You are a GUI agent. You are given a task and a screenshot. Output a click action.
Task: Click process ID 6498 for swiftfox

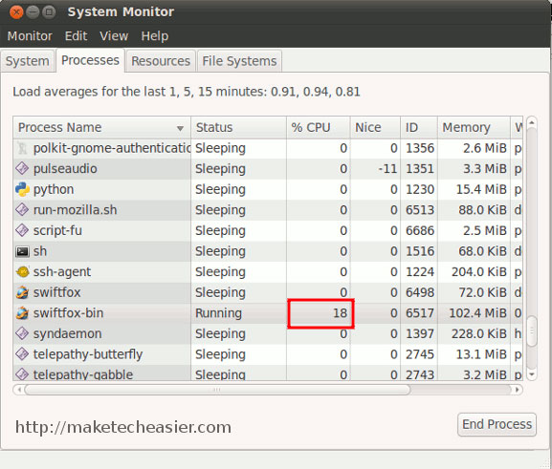click(420, 292)
